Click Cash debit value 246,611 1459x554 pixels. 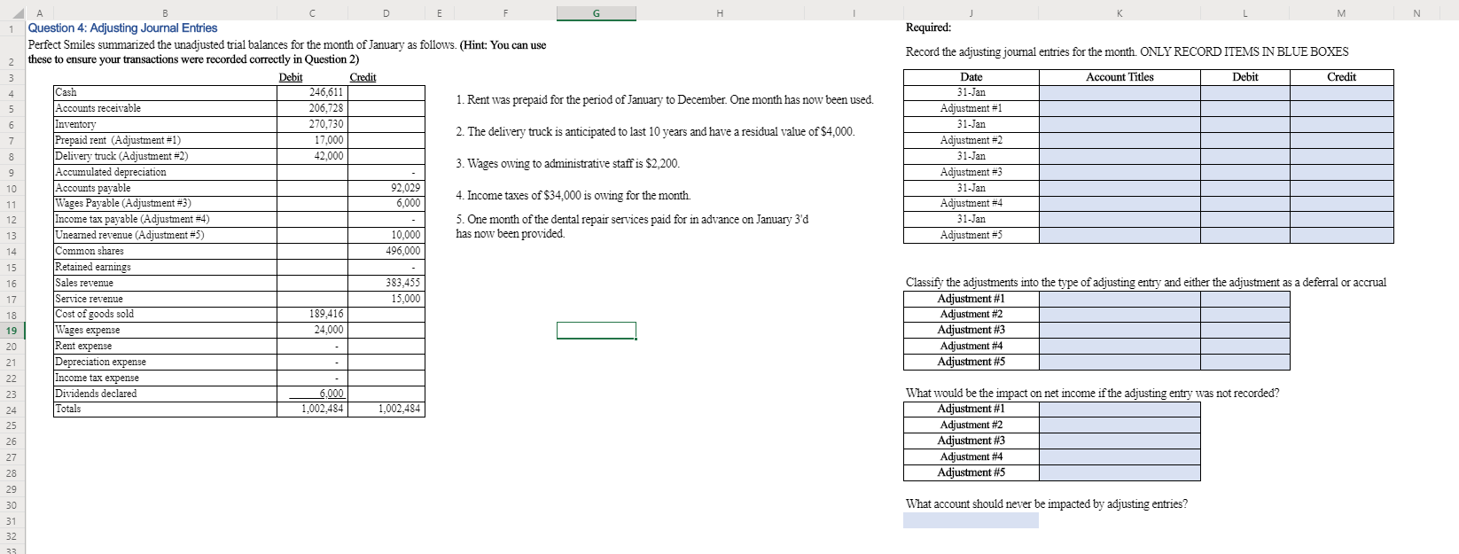326,92
